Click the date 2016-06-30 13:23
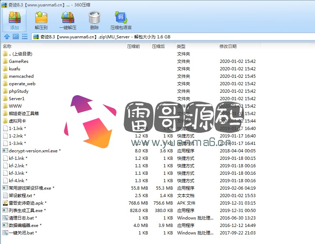 (x=238, y=218)
